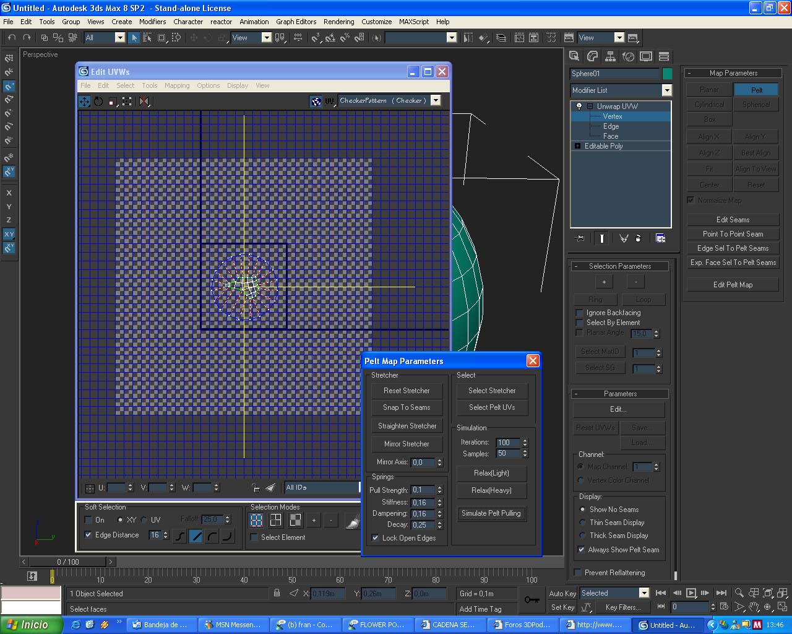Open the Mapping menu in Edit UVWs
This screenshot has width=792, height=634.
point(177,85)
